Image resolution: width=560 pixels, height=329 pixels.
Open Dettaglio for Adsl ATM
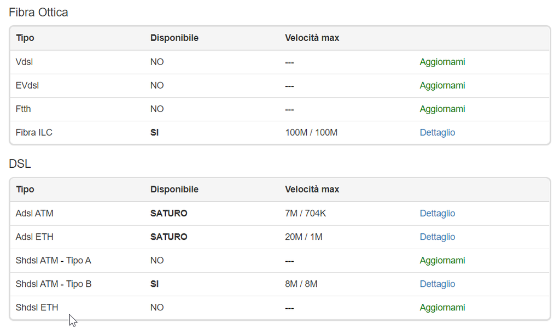tap(437, 214)
